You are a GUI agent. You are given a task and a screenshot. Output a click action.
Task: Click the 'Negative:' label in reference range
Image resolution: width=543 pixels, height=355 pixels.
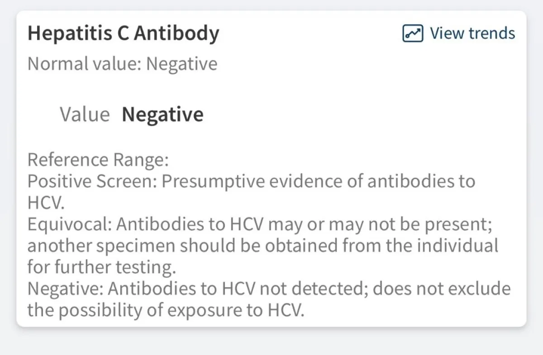(65, 289)
